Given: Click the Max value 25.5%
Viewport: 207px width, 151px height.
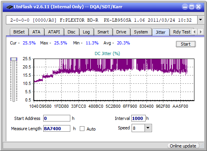Looking at the screenshot, I should [x=60, y=43].
